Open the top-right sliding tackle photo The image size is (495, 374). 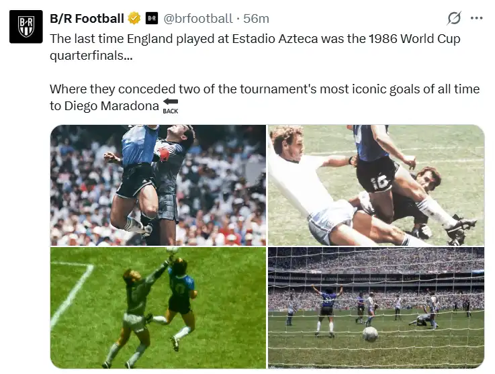click(376, 185)
